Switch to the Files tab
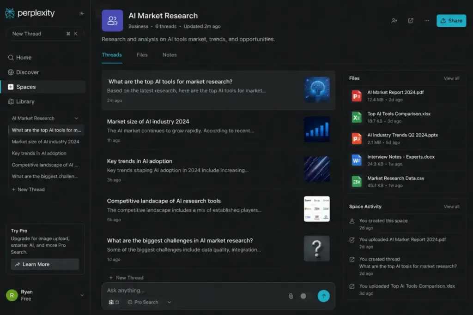This screenshot has width=473, height=315. 142,55
